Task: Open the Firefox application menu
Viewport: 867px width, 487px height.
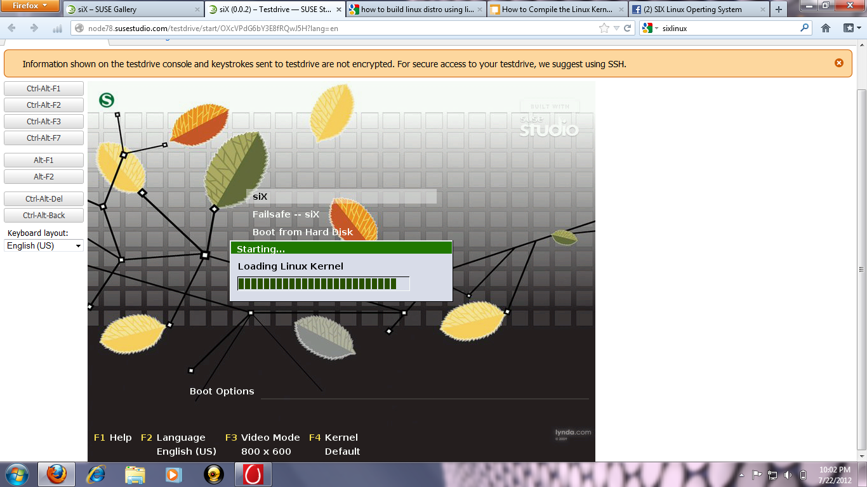Action: click(30, 6)
